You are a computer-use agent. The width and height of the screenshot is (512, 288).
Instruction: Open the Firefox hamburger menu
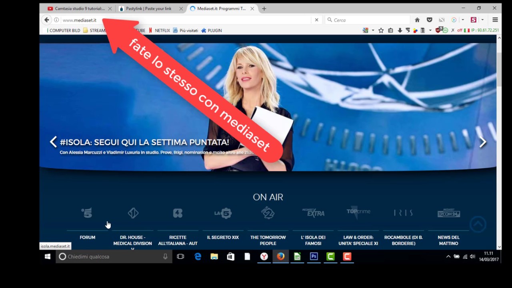pyautogui.click(x=495, y=20)
